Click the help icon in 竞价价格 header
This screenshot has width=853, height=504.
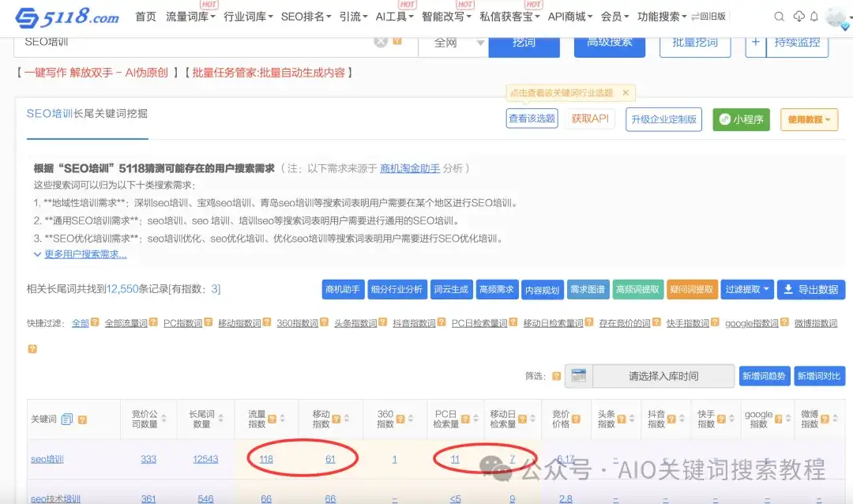(576, 419)
